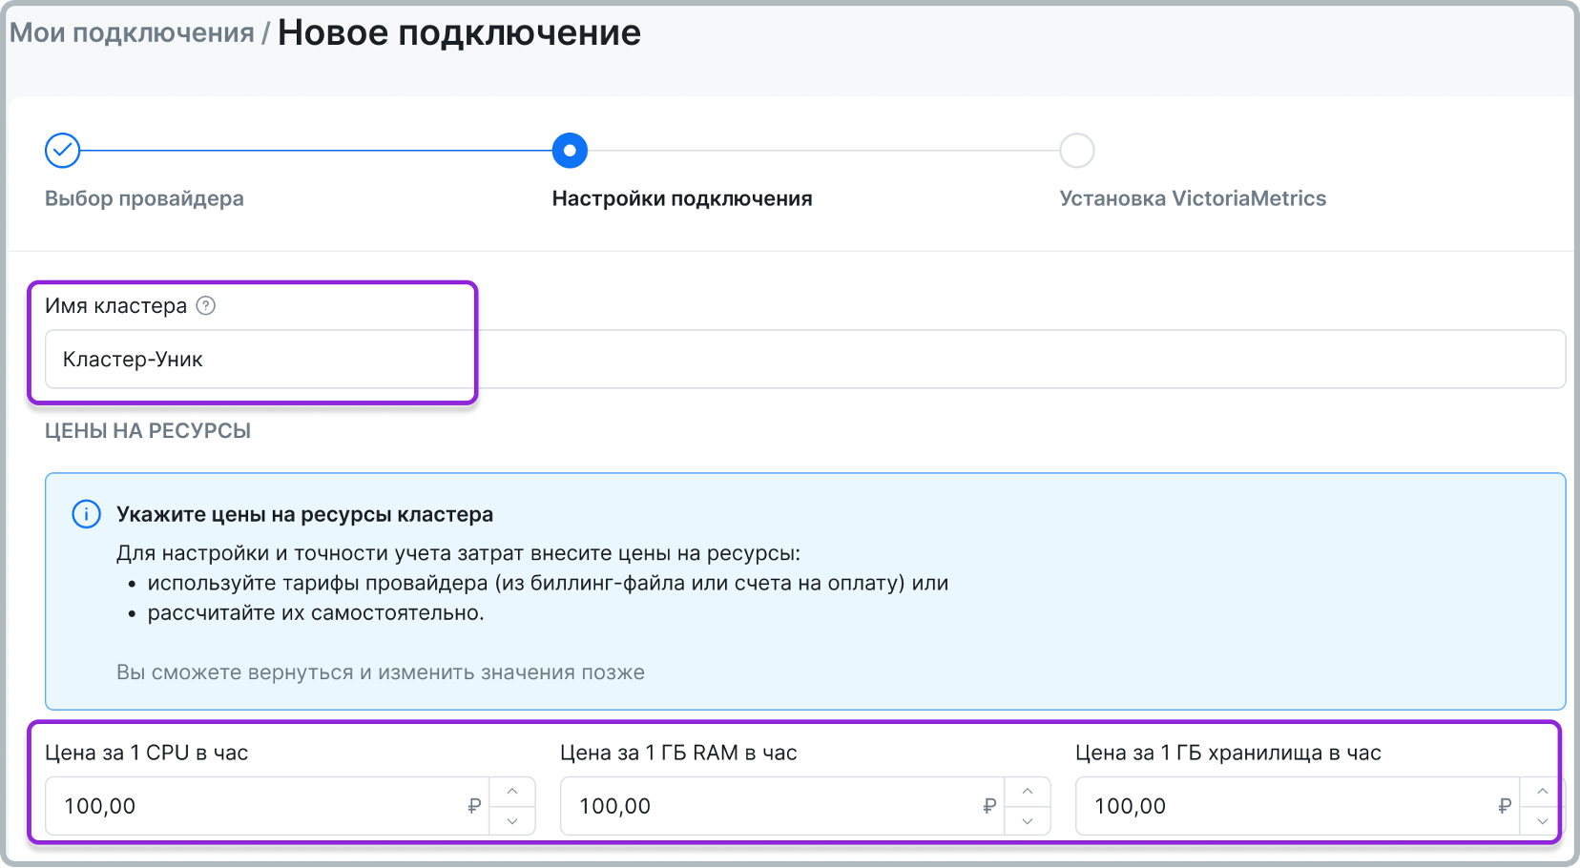Click the active Настройки подключения step circle

click(x=570, y=151)
